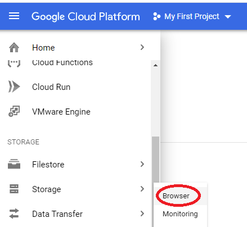
Task: Expand the Storage submenu chevron
Action: pyautogui.click(x=142, y=189)
